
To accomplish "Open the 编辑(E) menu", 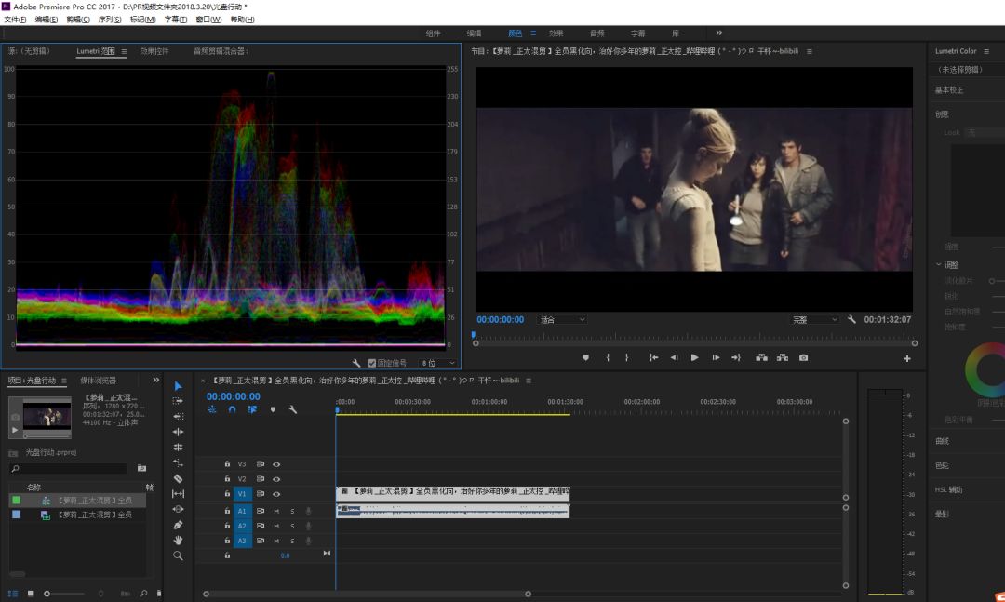I will 47,20.
